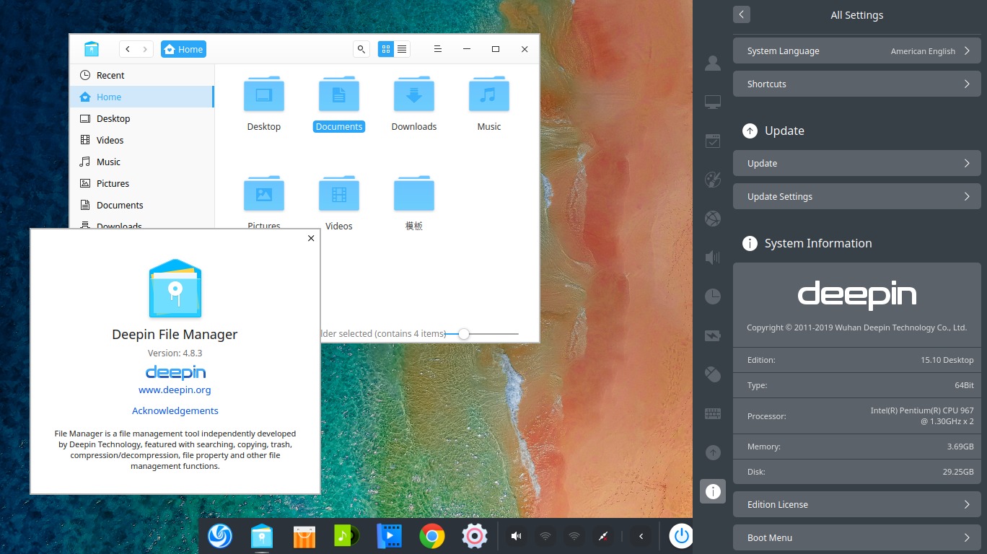Select Desktop in the File Manager sidebar
Image resolution: width=987 pixels, height=554 pixels.
tap(141, 118)
